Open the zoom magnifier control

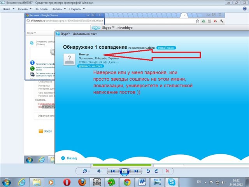click(x=85, y=171)
